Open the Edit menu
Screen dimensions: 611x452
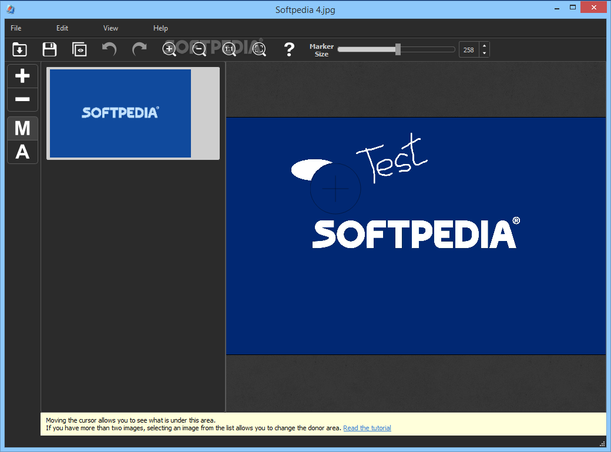click(62, 28)
